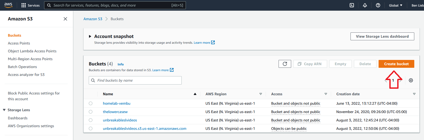Open the Amazon S3 breadcrumb link
Screen dimensions: 424x140
tap(93, 19)
